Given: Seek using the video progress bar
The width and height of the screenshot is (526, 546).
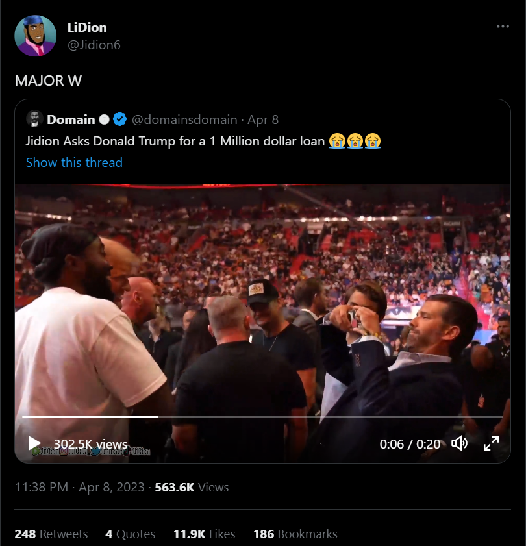Looking at the screenshot, I should (x=260, y=415).
